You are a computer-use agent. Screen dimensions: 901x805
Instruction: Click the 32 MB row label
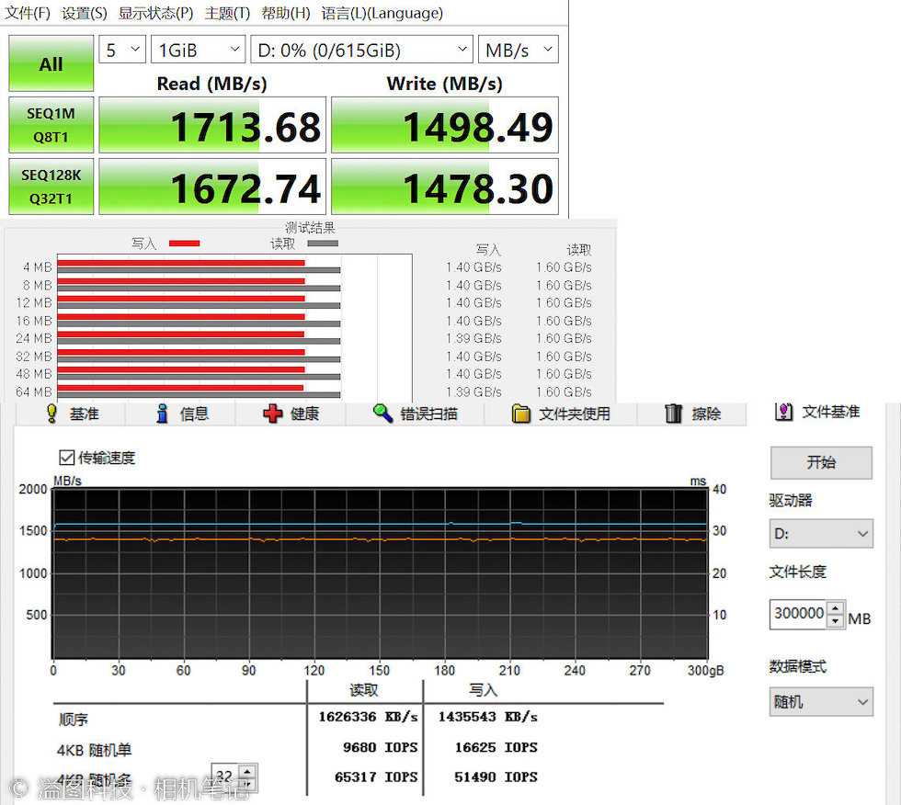34,357
